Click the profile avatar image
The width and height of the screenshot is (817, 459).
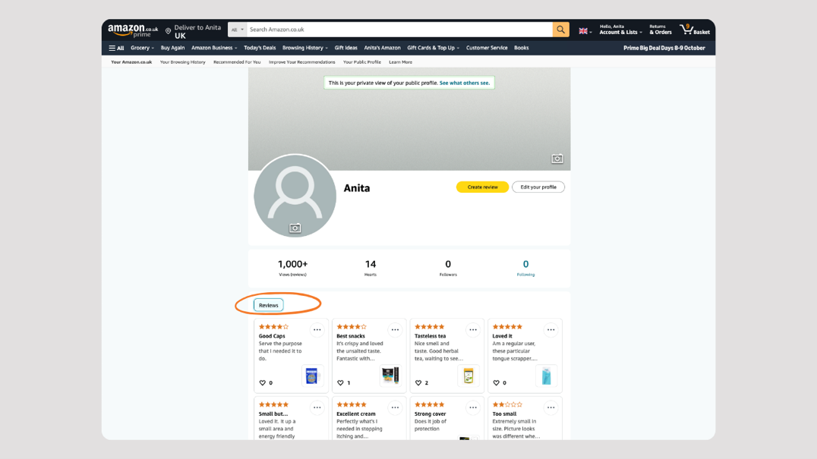click(295, 196)
